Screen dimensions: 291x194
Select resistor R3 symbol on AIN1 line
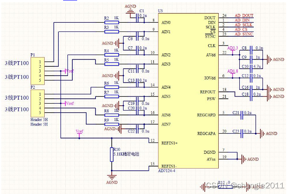click(x=112, y=31)
